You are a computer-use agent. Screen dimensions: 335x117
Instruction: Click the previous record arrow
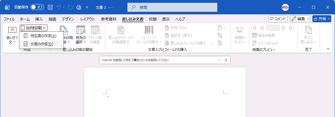click(x=261, y=28)
